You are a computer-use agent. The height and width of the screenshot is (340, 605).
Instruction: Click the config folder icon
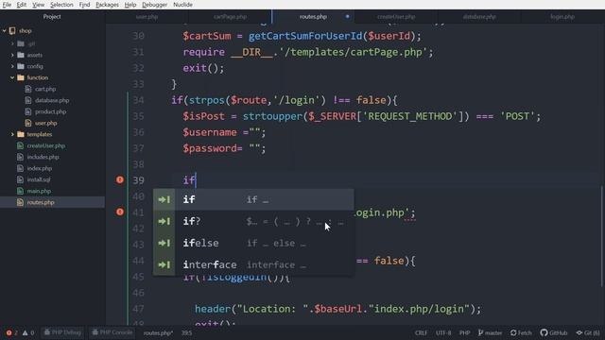pos(21,66)
